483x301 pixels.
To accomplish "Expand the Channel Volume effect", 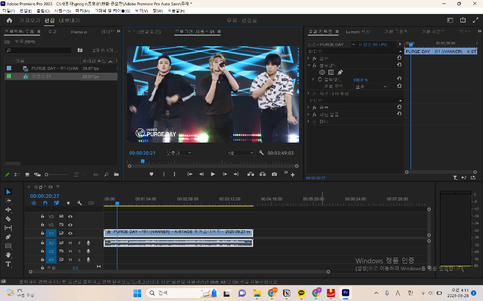I will click(308, 114).
